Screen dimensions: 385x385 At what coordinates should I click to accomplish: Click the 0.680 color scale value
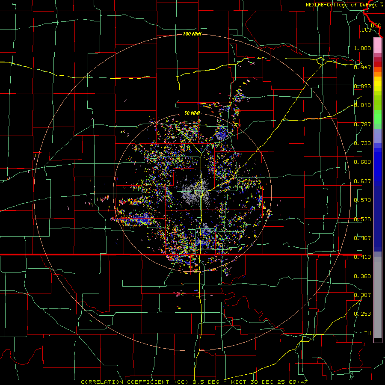pos(362,162)
